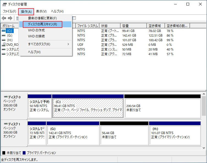Image resolution: width=207 pixels, height=163 pixels.
Task: Click the 122.51 GB free space cell
Action: click(155, 35)
